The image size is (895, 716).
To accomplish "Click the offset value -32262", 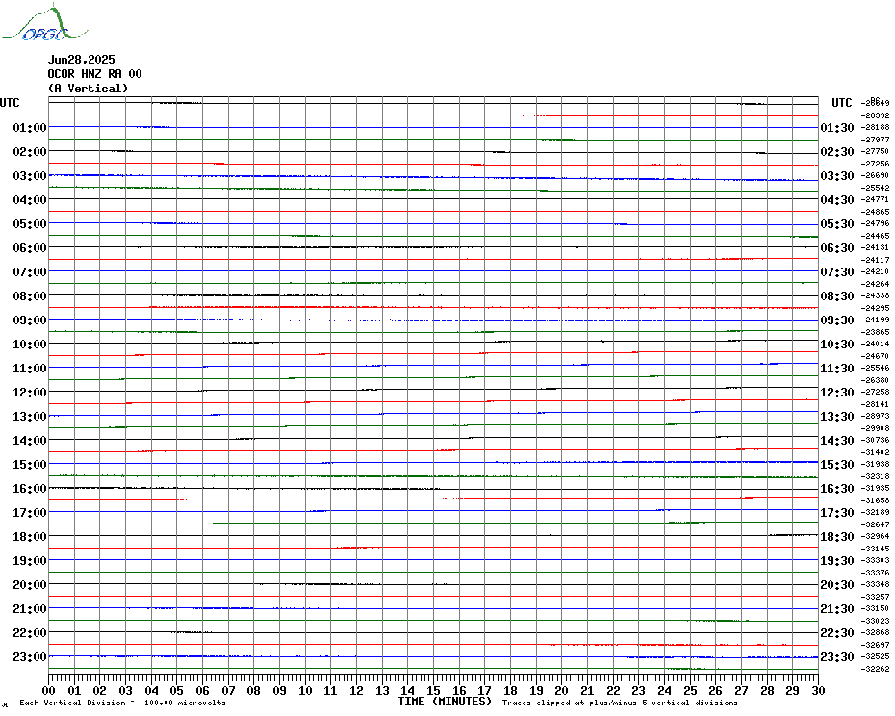I will click(x=876, y=669).
